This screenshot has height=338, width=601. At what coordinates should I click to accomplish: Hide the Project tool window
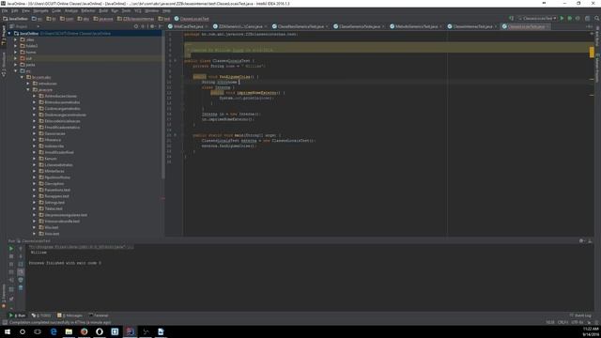point(161,26)
